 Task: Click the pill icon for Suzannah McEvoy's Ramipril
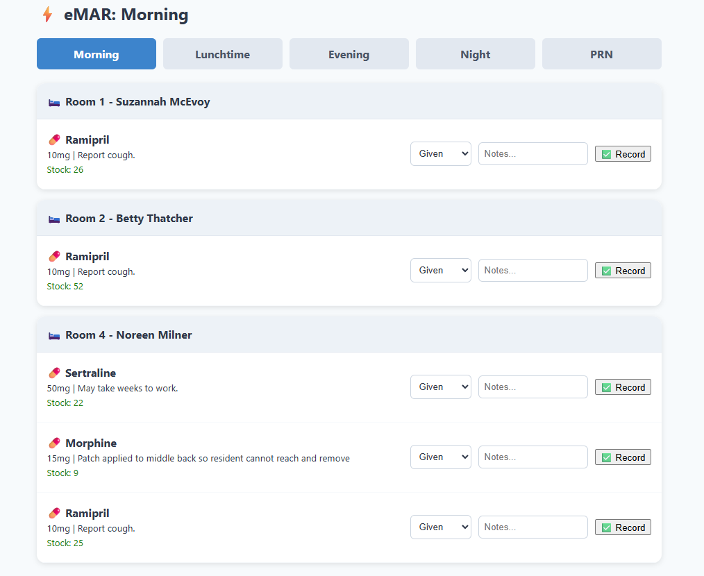[54, 140]
